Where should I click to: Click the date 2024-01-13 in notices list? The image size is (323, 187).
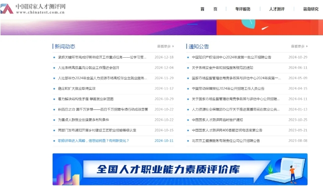pos(298,109)
